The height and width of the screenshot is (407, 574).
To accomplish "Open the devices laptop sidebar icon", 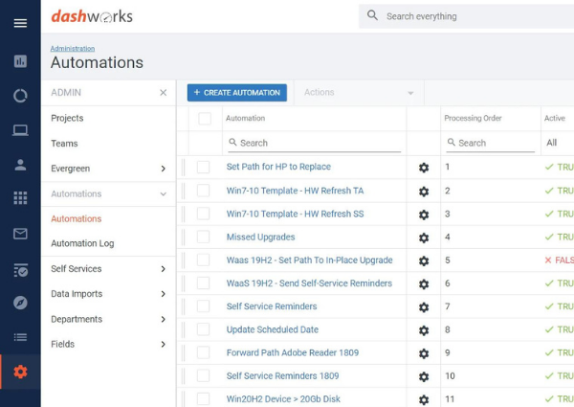I will click(20, 130).
